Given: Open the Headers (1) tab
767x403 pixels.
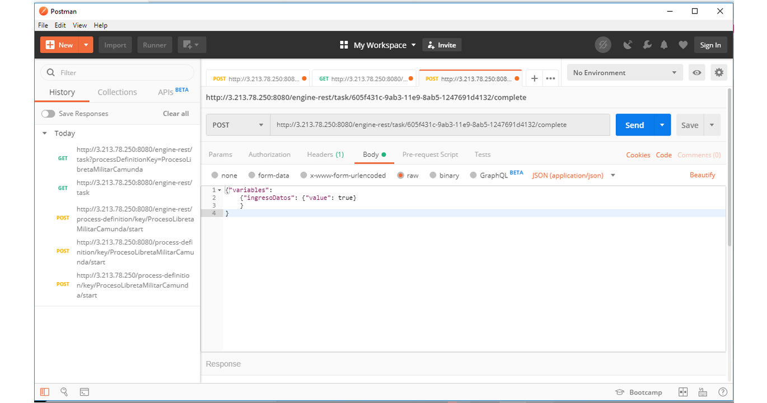Looking at the screenshot, I should [x=325, y=154].
